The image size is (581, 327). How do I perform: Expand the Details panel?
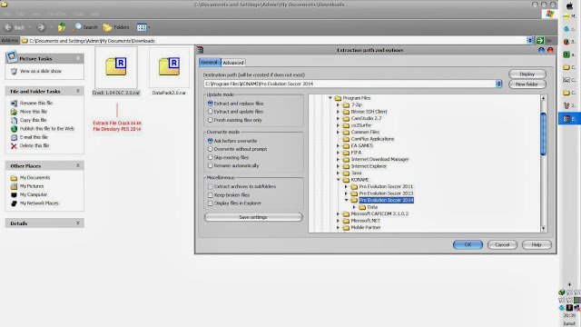[78, 223]
